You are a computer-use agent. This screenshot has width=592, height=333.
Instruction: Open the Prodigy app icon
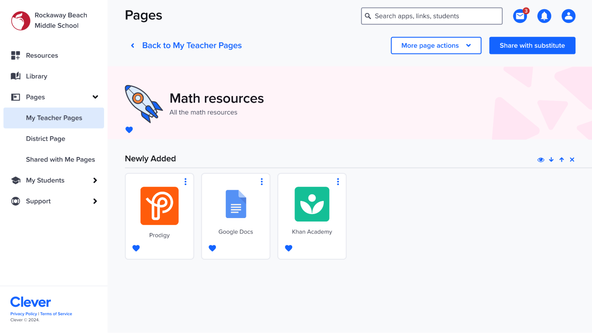(x=159, y=206)
